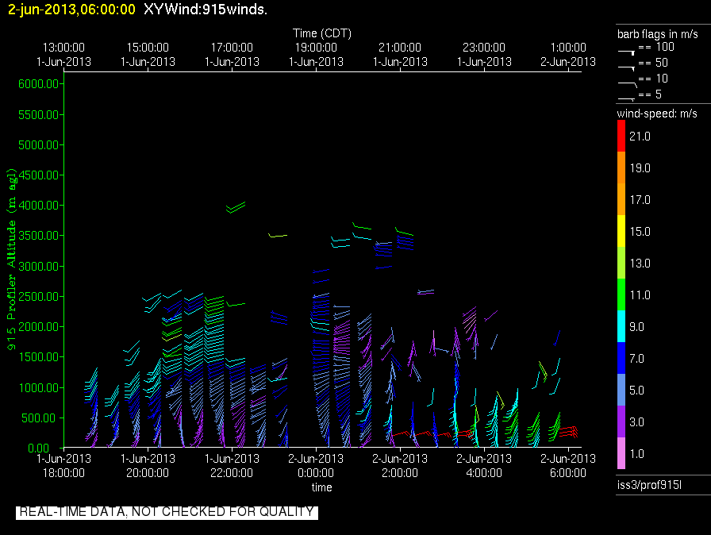The width and height of the screenshot is (711, 535).
Task: Click the 5 m/s barb flag legend icon
Action: pyautogui.click(x=626, y=99)
